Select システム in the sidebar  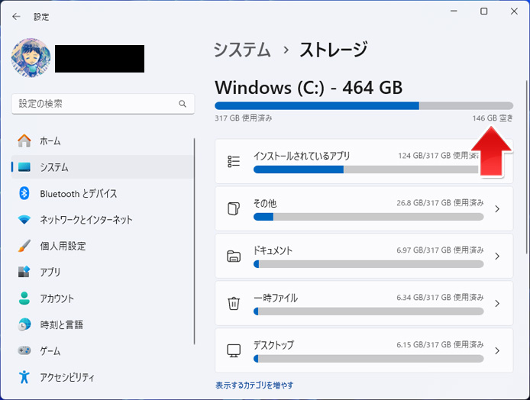tap(103, 167)
